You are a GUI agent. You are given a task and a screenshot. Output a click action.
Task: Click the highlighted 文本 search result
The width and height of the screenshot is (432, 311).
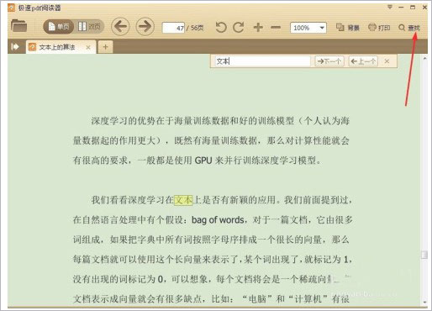[183, 200]
